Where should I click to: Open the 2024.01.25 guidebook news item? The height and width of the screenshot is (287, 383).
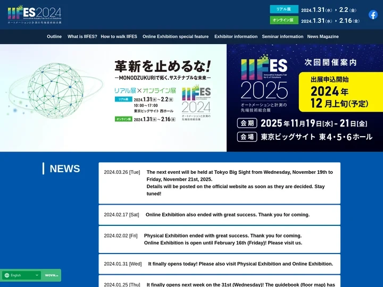219,281
